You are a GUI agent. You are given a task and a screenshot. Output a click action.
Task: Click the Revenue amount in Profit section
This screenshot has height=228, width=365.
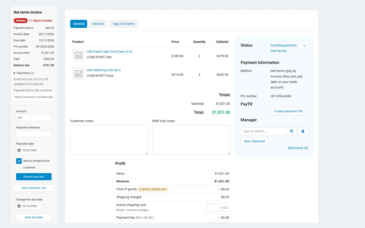pyautogui.click(x=222, y=181)
